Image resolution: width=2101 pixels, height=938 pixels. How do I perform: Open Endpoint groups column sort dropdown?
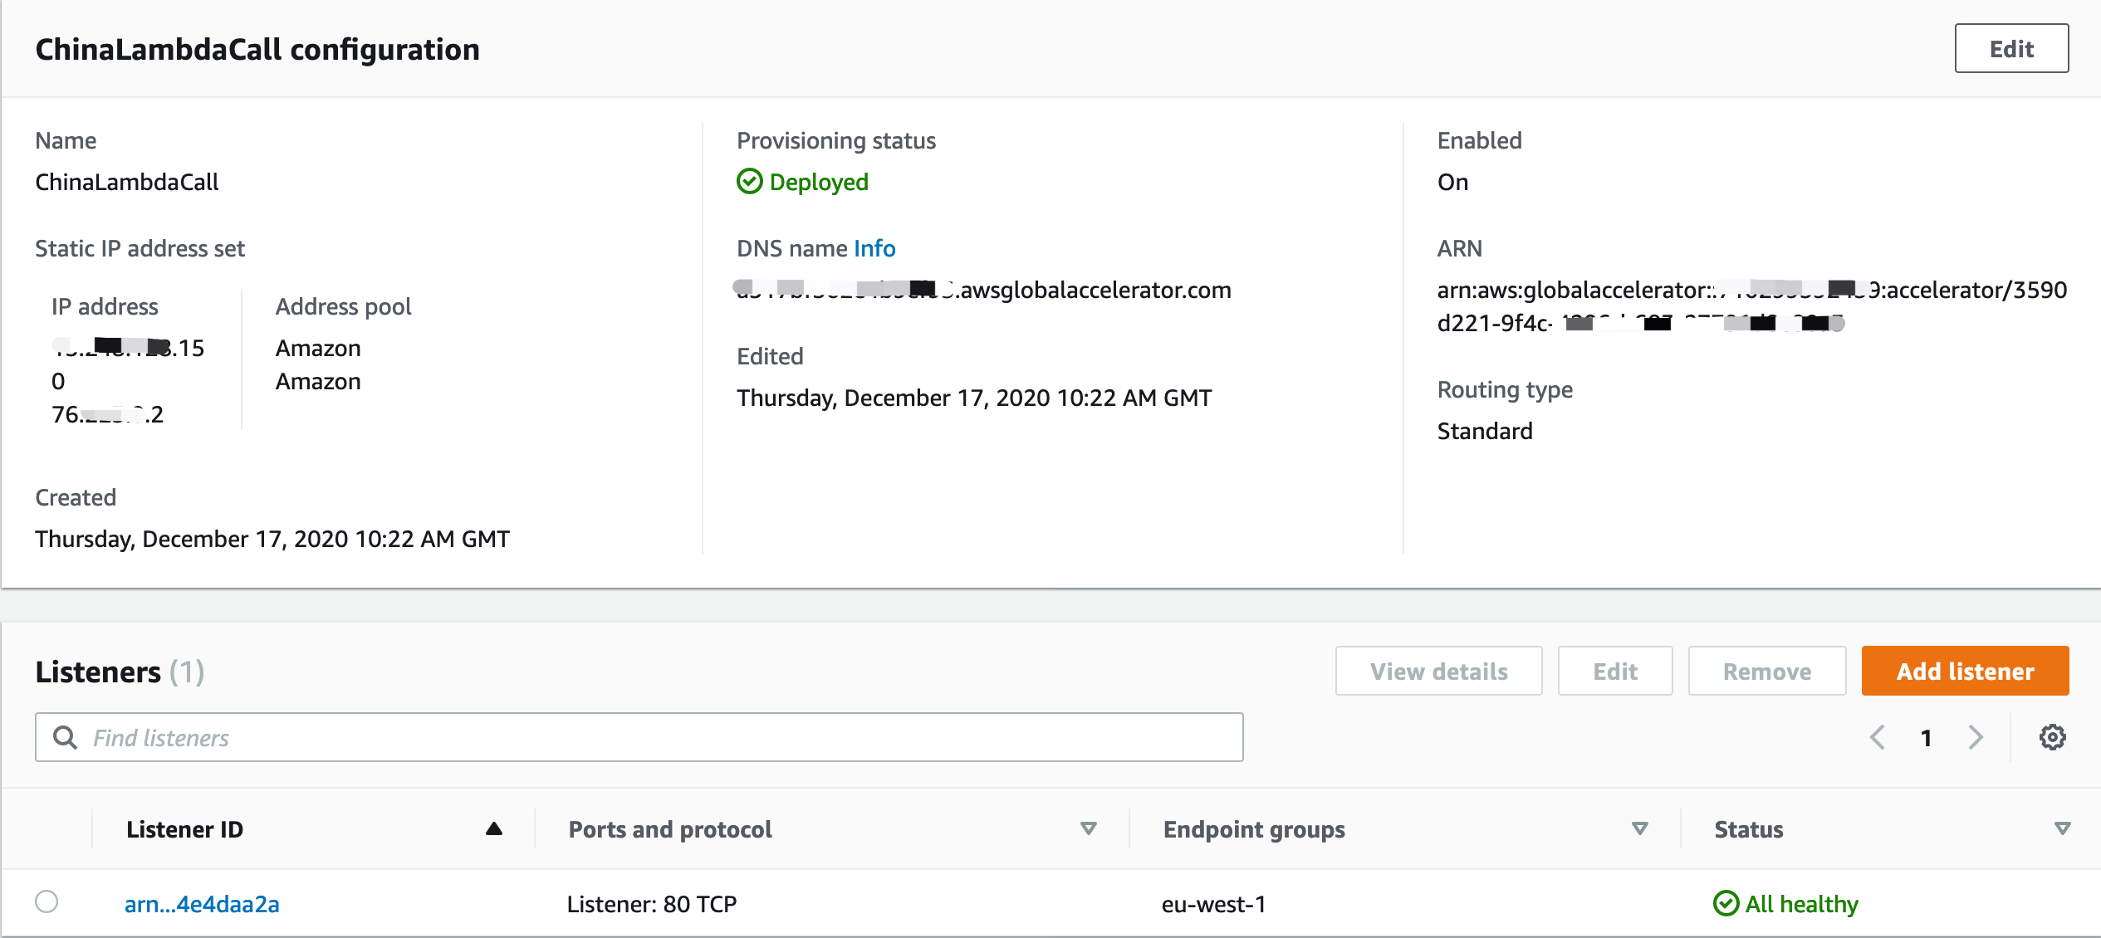pos(1639,828)
